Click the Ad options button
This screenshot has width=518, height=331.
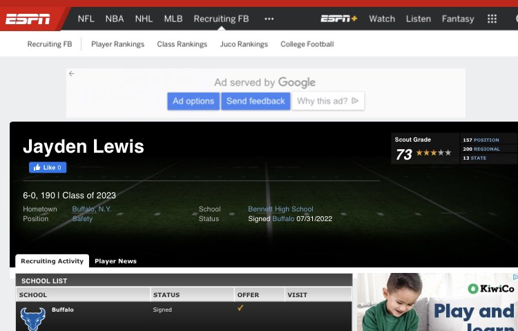193,101
